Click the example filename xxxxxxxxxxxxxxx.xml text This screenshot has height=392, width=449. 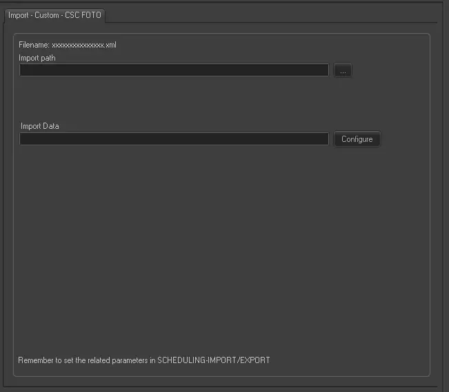coord(83,45)
